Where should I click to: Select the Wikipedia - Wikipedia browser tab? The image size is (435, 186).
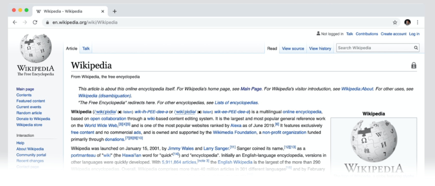click(71, 11)
